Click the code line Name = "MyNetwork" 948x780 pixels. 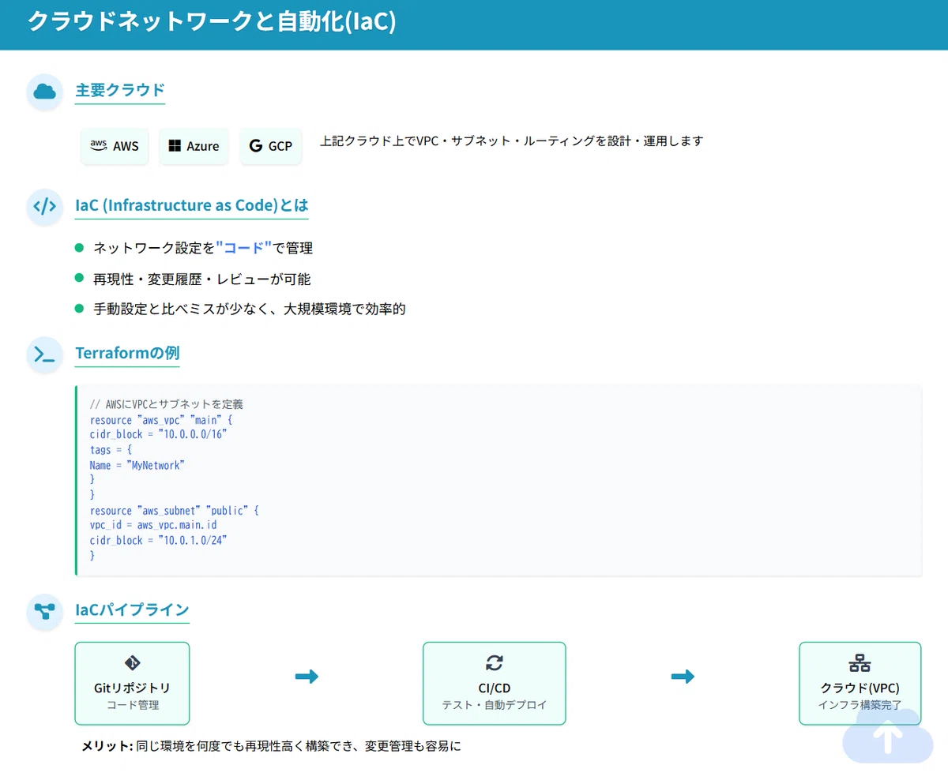coord(137,465)
